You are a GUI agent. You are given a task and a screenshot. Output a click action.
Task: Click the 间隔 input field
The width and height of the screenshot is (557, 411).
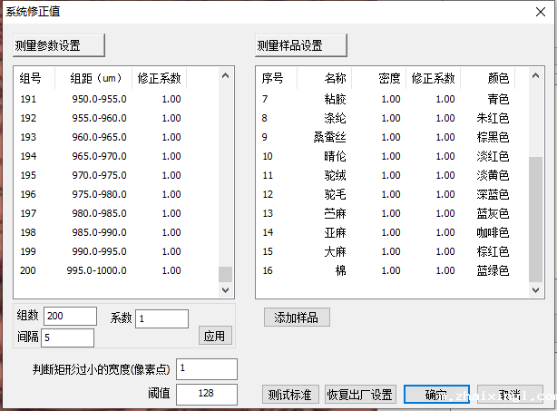[67, 338]
